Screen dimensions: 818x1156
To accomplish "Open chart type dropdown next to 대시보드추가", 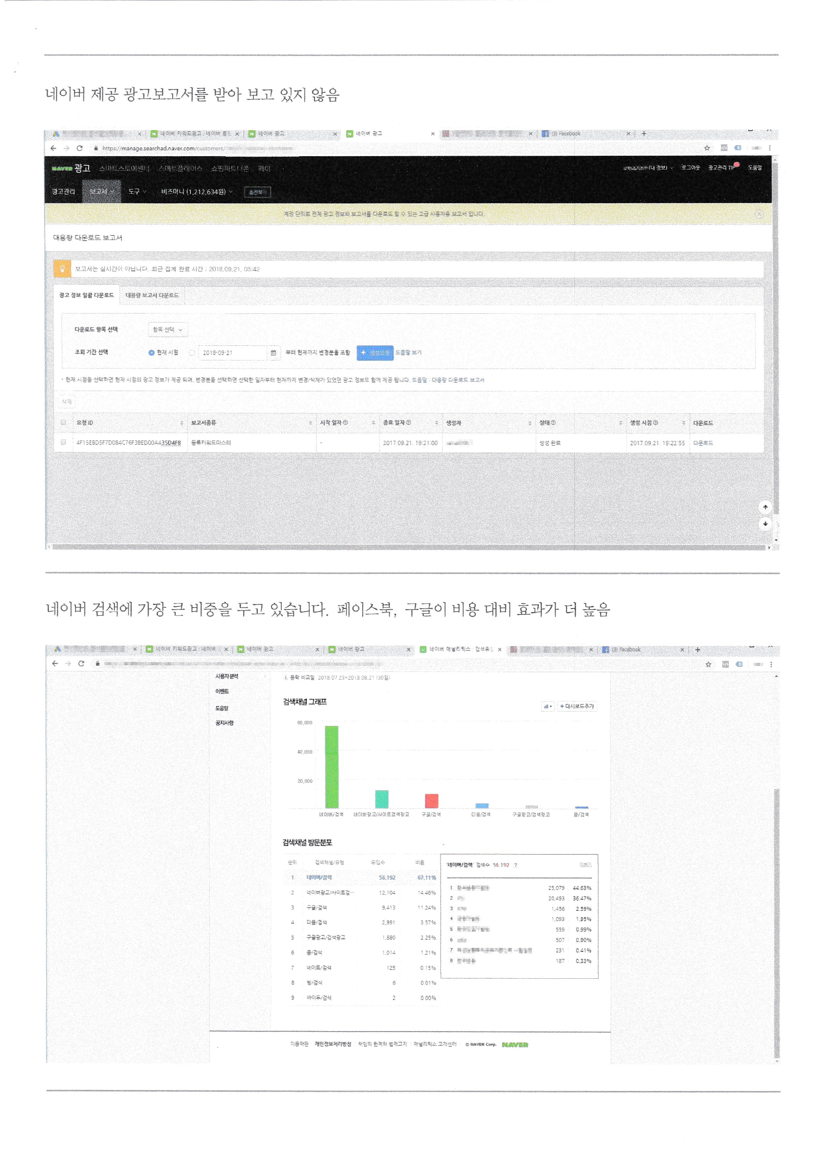I will [x=548, y=706].
